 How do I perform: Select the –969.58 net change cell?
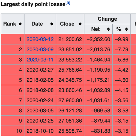[98, 110]
